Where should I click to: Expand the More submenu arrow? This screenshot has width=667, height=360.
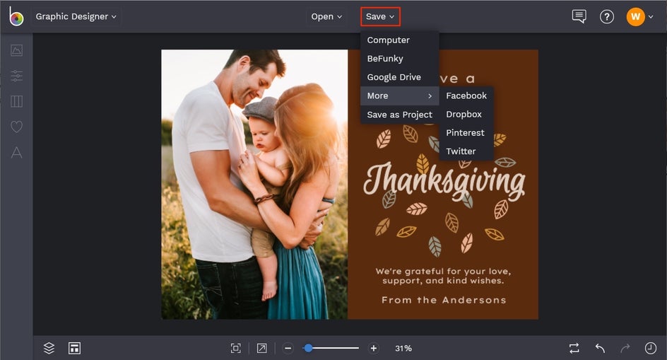[x=430, y=96]
